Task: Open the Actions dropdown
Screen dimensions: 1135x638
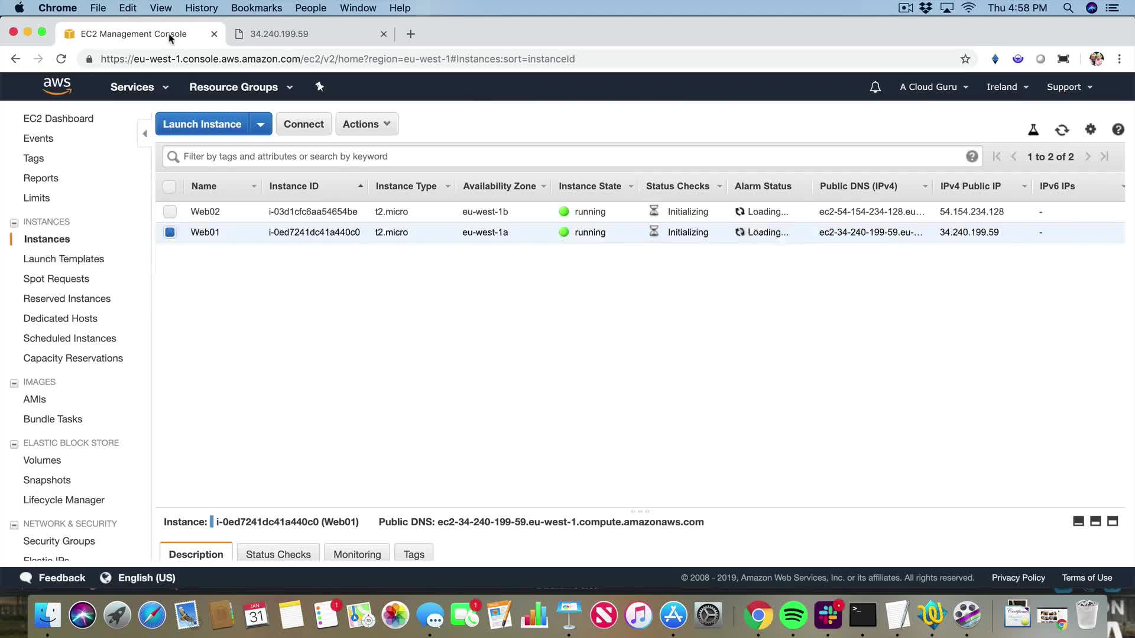Action: (x=367, y=124)
